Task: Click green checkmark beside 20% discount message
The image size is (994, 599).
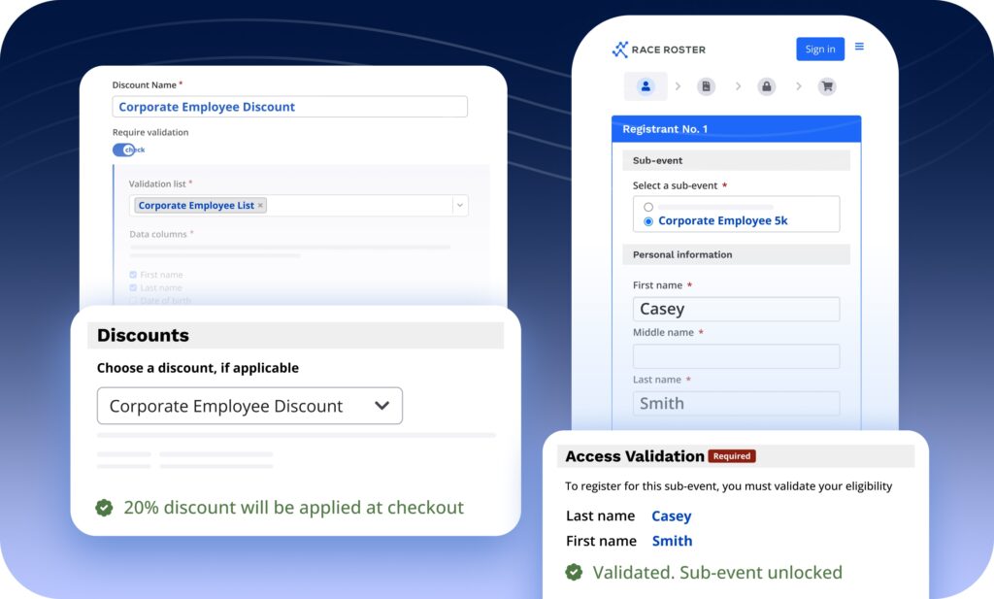Action: (x=104, y=508)
